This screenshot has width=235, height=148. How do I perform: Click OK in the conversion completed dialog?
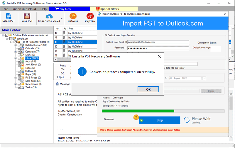(x=148, y=89)
